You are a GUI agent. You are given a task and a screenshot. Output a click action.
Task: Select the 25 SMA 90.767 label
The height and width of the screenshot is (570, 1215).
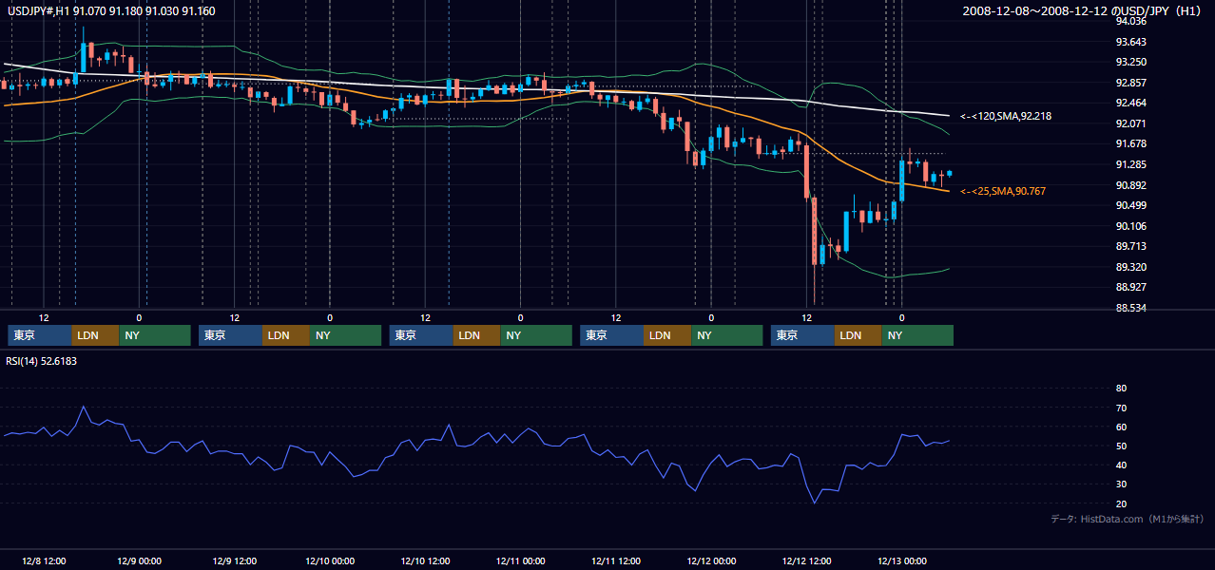(1003, 191)
